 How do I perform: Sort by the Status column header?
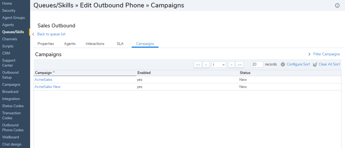coord(245,73)
